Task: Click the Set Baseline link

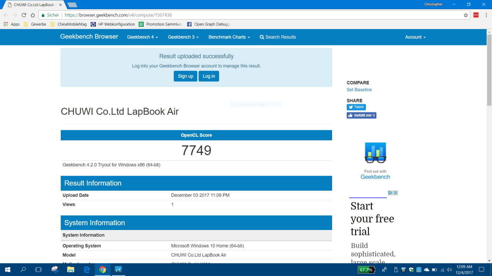Action: point(359,90)
